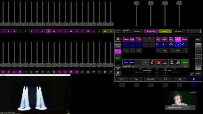Select the Channel 1-40 side tab
Viewport: 203px width, 114px height.
point(118,46)
